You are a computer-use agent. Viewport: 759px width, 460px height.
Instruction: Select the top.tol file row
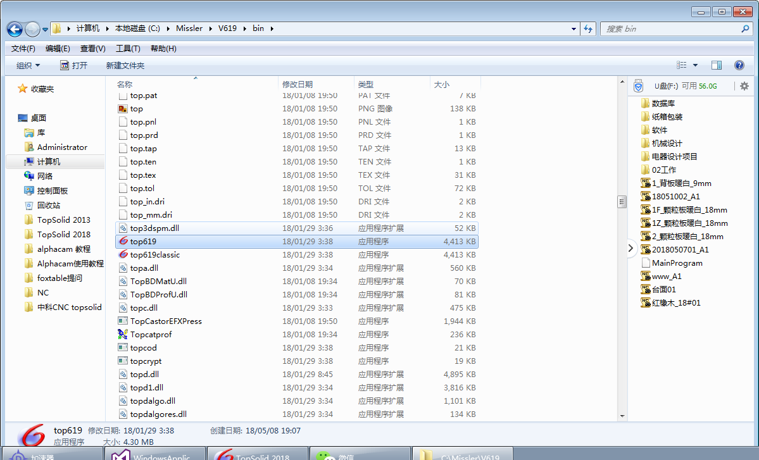pyautogui.click(x=297, y=188)
